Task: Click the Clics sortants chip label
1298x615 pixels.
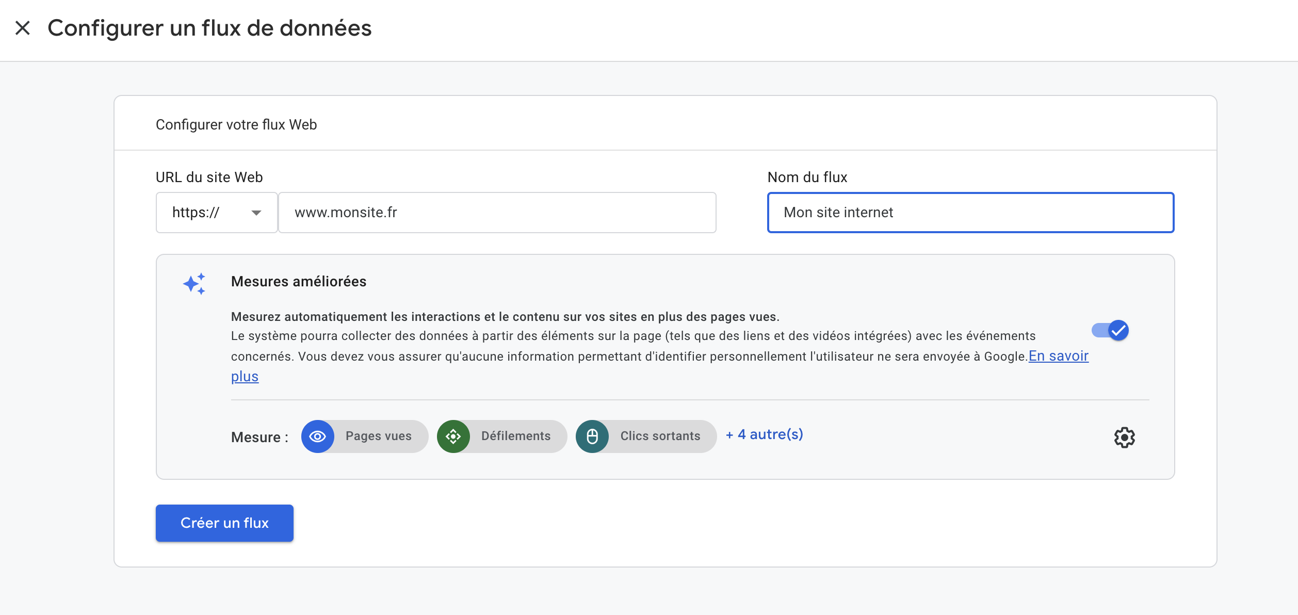Action: pyautogui.click(x=660, y=436)
